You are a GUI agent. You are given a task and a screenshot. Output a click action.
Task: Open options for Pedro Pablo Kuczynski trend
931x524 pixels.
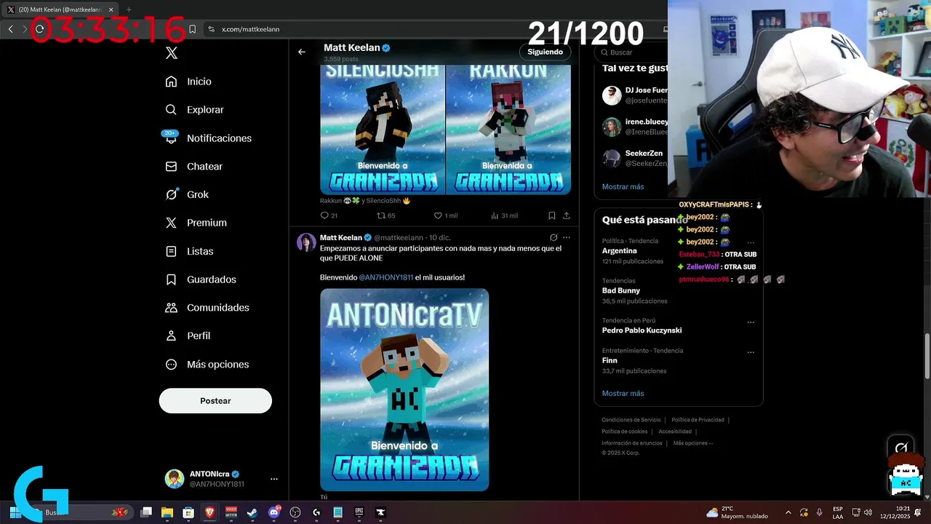(751, 322)
